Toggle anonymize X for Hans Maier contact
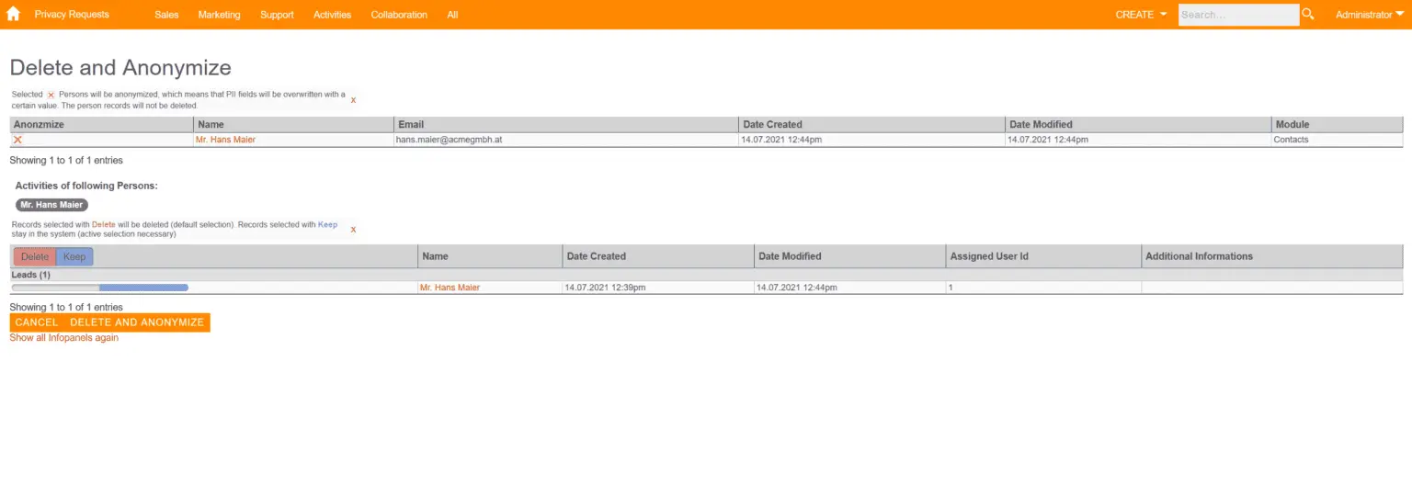Screen dimensions: 1412x486 (17, 140)
